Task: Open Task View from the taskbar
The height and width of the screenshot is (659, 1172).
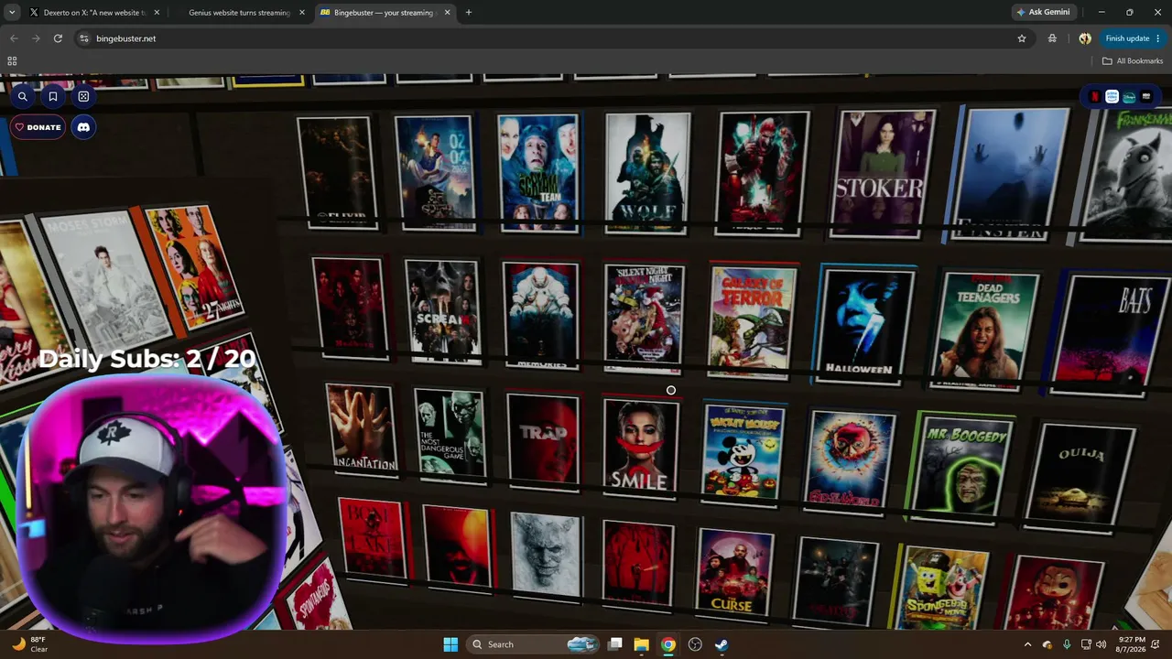Action: coord(615,644)
